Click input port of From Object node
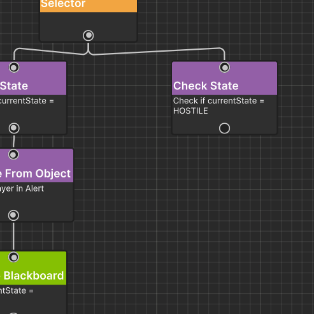Screen dimensions: 314x314 point(13,154)
